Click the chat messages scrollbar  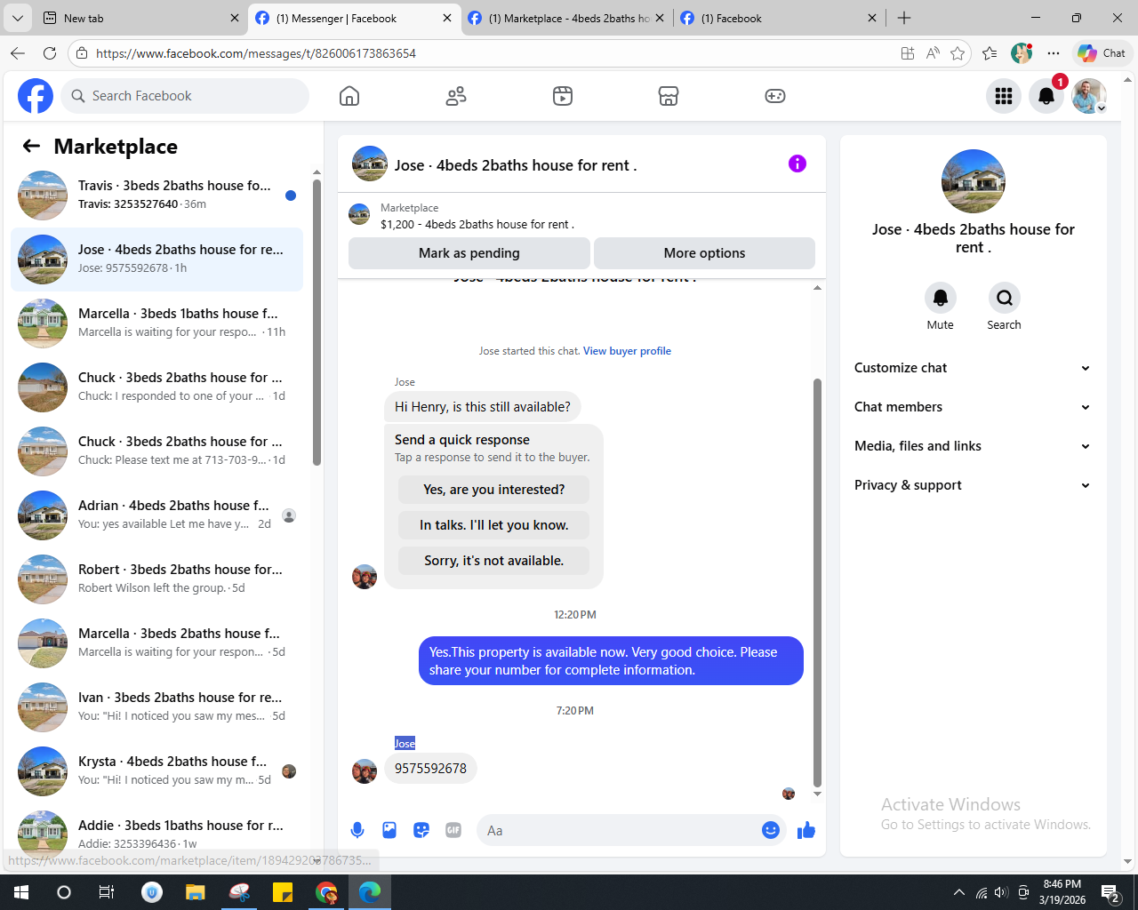817,582
